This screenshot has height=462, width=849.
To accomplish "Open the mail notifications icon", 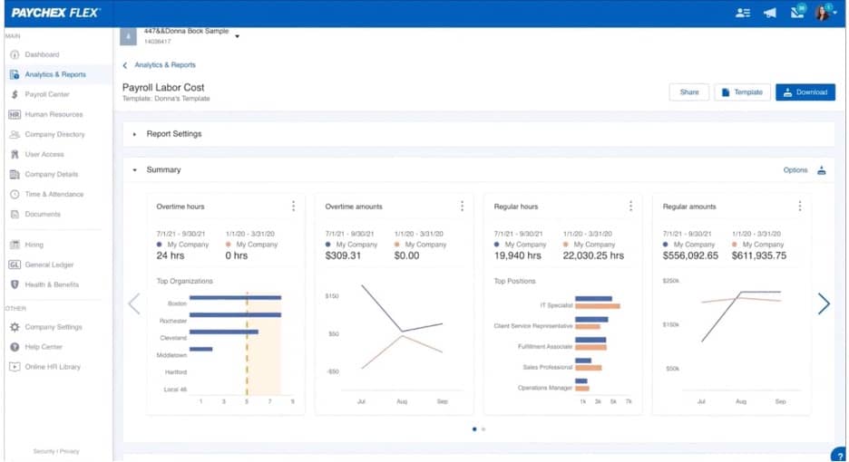I will (796, 13).
